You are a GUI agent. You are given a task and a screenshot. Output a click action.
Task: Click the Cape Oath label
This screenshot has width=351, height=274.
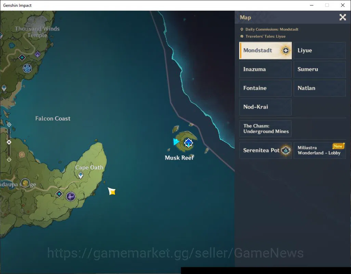pyautogui.click(x=89, y=167)
